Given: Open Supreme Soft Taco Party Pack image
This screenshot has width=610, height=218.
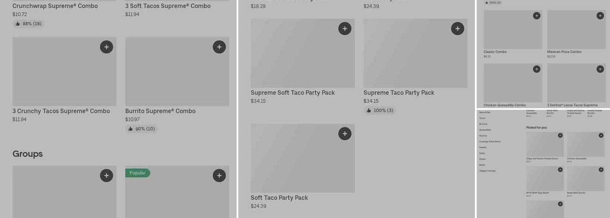Looking at the screenshot, I should pos(302,53).
